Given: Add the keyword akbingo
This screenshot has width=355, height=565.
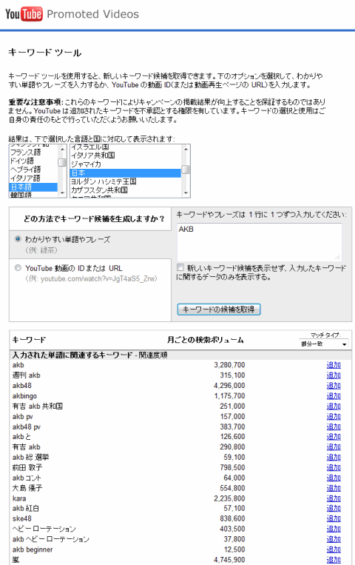Looking at the screenshot, I should click(x=334, y=395).
